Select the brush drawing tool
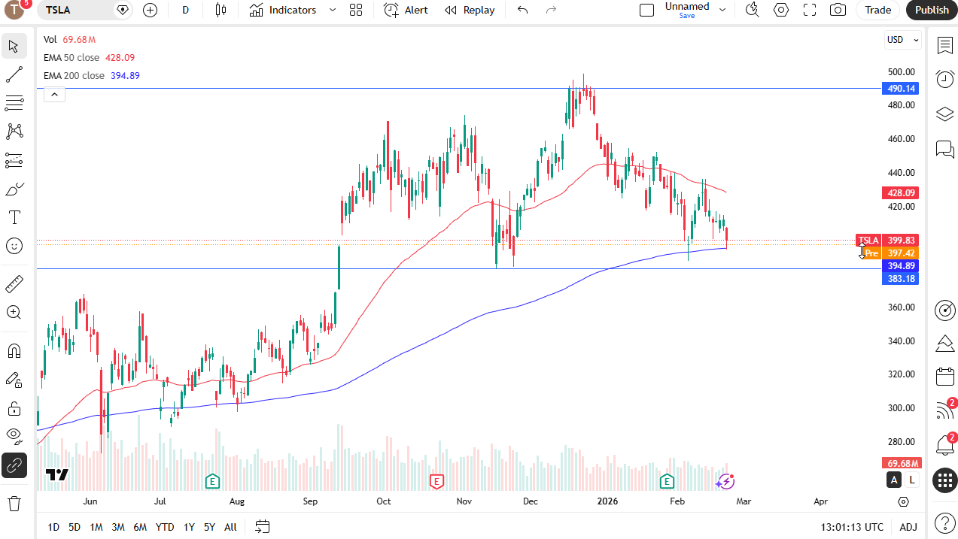This screenshot has width=958, height=539. tap(14, 189)
